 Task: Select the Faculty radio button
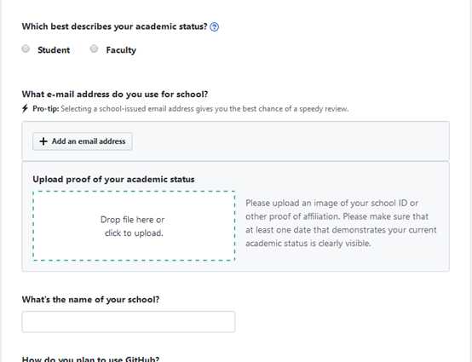pyautogui.click(x=94, y=49)
